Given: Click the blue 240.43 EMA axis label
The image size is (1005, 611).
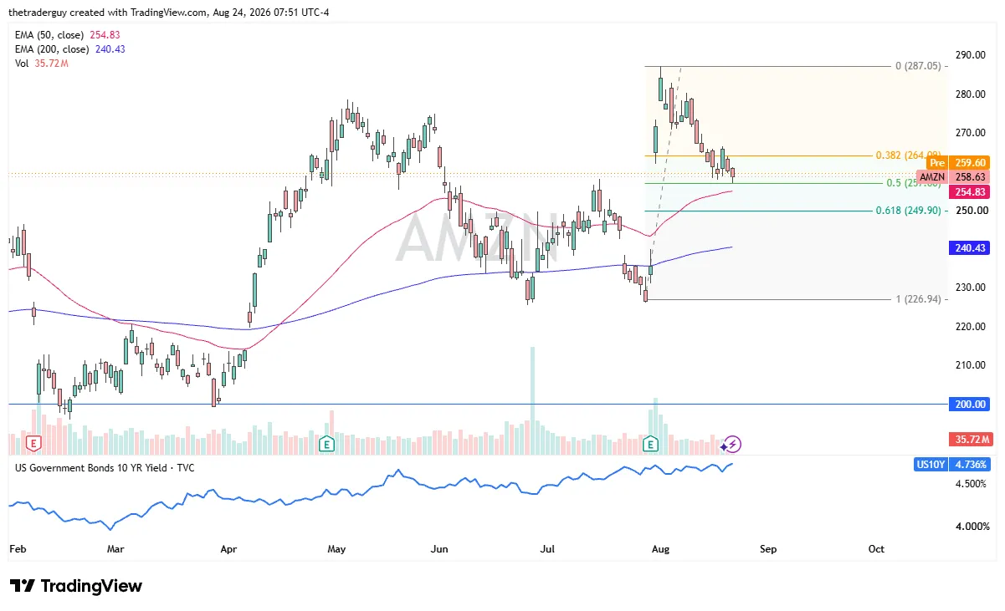Looking at the screenshot, I should 972,248.
